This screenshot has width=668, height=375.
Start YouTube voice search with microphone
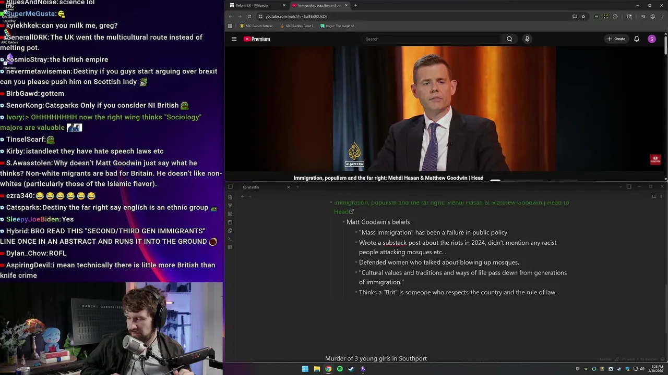pos(527,39)
